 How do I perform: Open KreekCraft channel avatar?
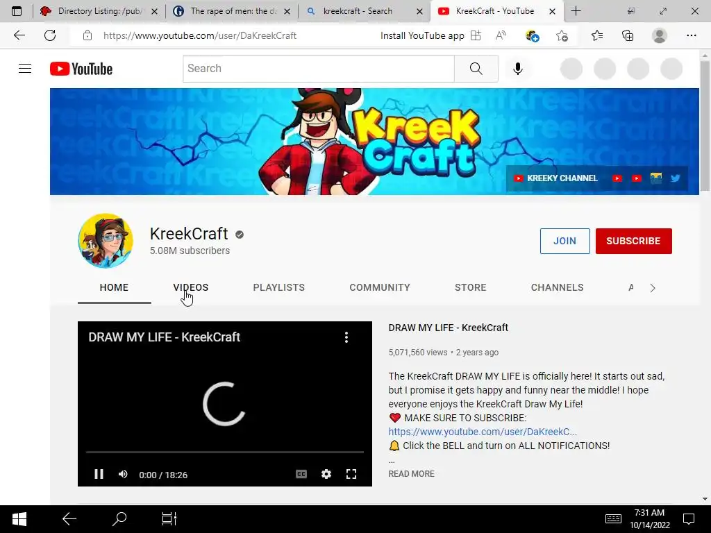(x=106, y=241)
